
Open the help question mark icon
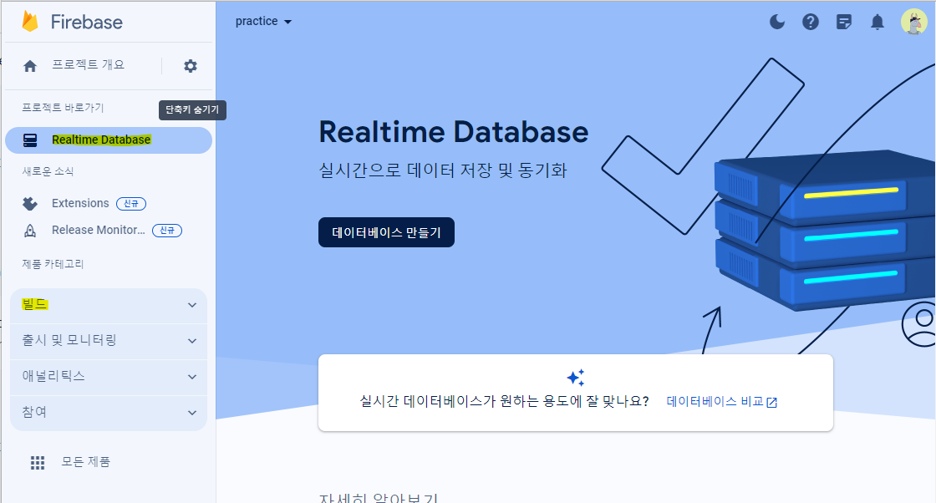810,22
